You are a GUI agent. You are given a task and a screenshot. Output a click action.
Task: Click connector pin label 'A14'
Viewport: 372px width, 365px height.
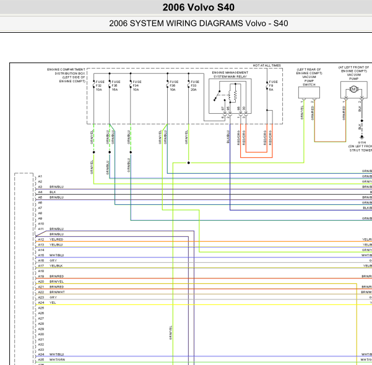click(41, 250)
